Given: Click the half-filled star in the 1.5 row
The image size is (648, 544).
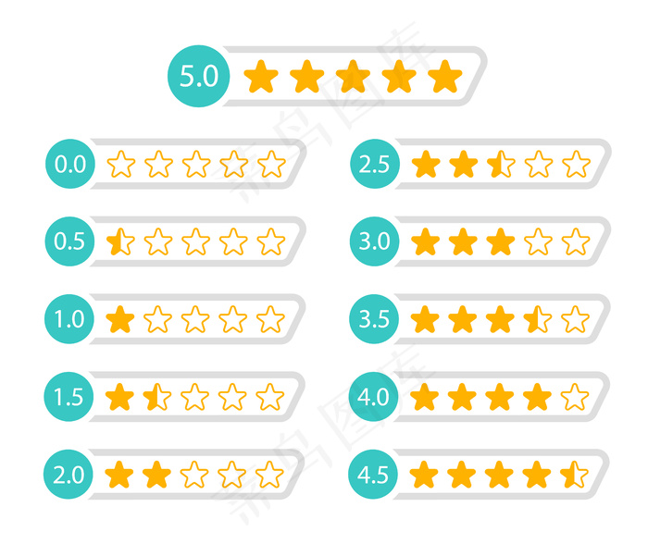Looking at the screenshot, I should pyautogui.click(x=158, y=398).
